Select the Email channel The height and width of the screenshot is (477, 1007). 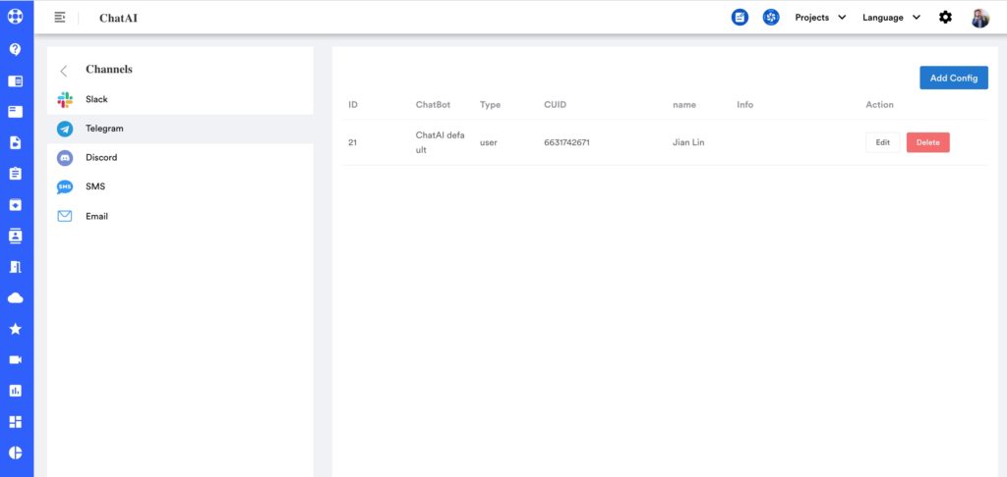180,216
